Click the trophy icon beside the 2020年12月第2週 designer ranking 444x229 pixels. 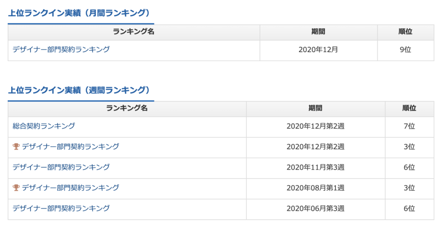[16, 147]
